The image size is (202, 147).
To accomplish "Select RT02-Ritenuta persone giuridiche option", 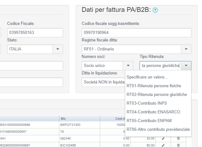I will coord(157,94).
